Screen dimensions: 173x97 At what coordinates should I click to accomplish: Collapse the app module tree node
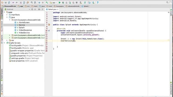coord(4,12)
